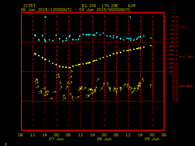Pick the "1.0" wind speed axis label
This screenshot has width=195, height=146.
[175, 101]
